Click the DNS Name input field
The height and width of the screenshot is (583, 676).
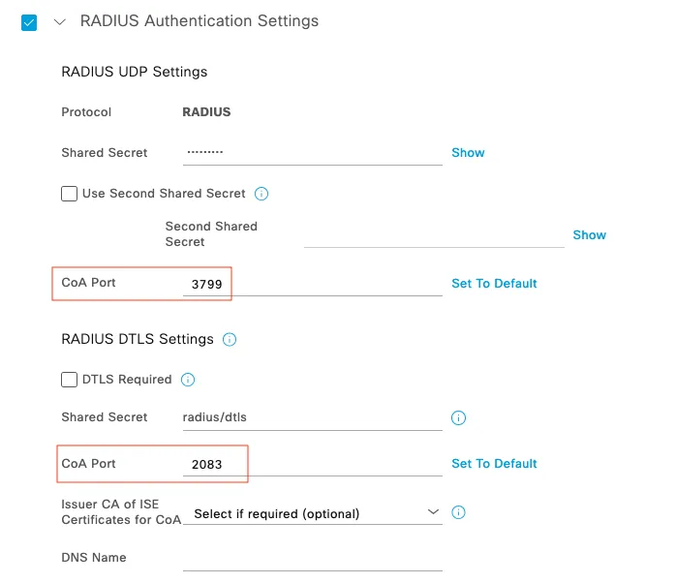313,559
